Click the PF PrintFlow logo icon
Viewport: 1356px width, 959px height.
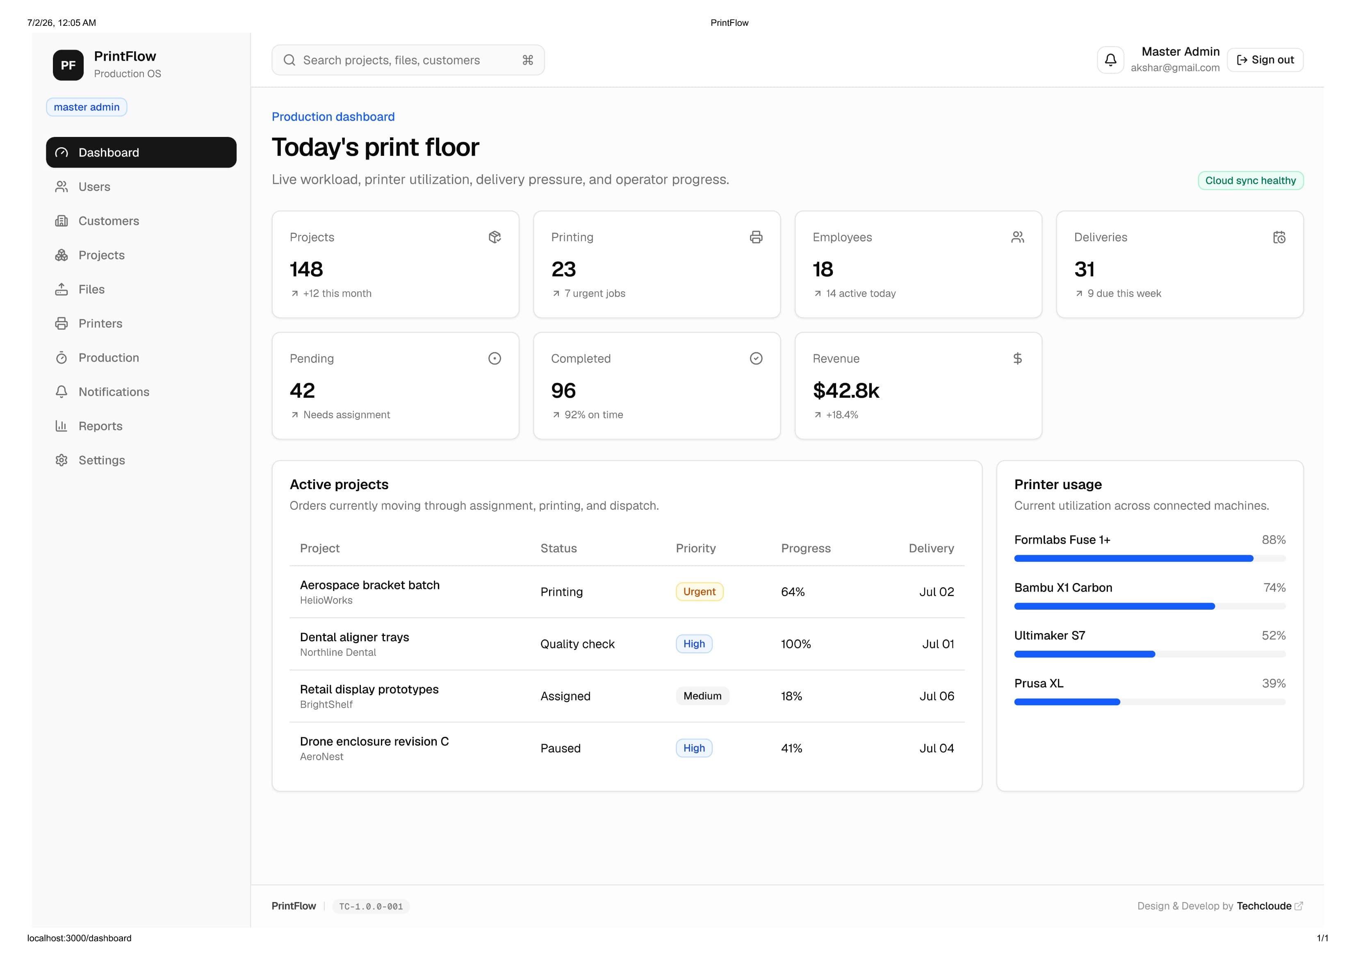tap(68, 65)
